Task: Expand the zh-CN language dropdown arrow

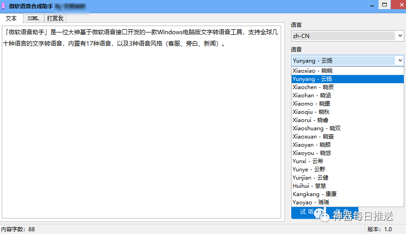Action: [400, 36]
